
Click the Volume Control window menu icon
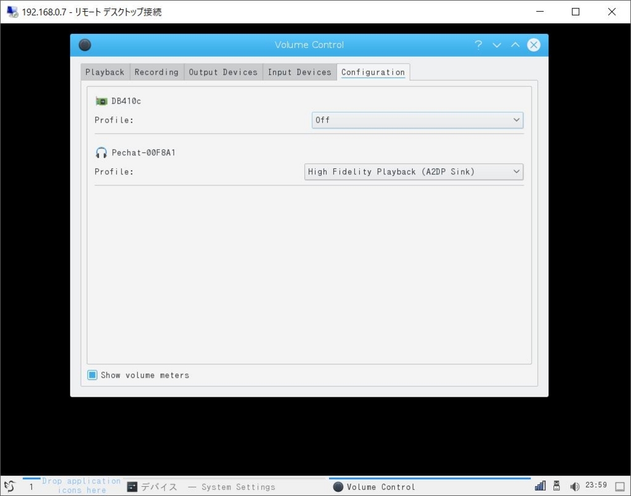tap(85, 45)
